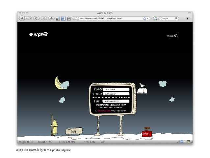The width and height of the screenshot is (210, 158).
Task: Click the first status bar icon at right
Action: 178,142
